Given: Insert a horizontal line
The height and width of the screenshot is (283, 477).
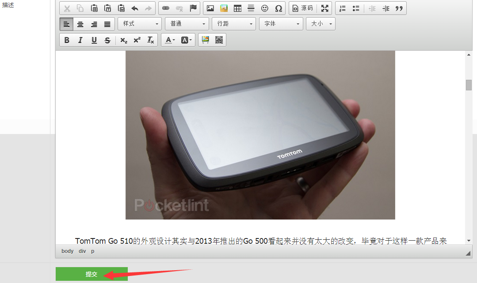Looking at the screenshot, I should click(x=251, y=8).
